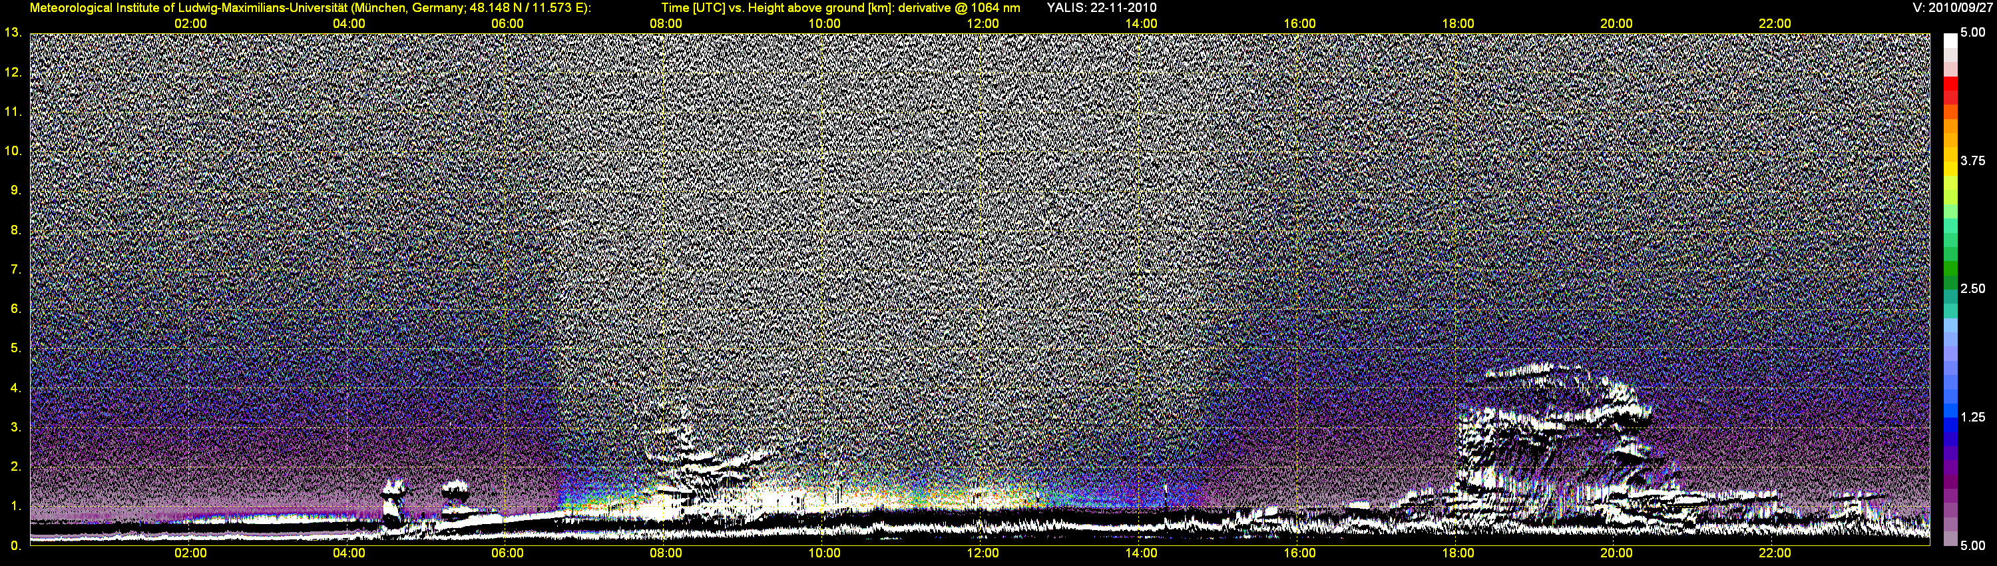1997x566 pixels.
Task: Click the 5.00 value below the color scale
Action: click(x=1972, y=545)
